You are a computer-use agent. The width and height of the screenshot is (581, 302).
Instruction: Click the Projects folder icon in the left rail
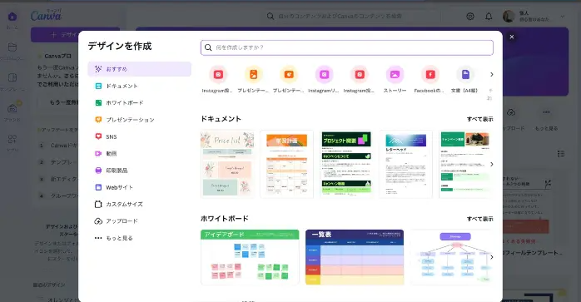(x=12, y=47)
